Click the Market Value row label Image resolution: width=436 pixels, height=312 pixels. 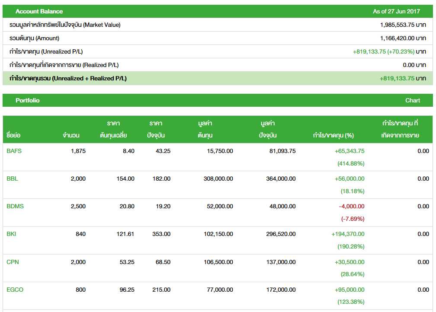65,25
